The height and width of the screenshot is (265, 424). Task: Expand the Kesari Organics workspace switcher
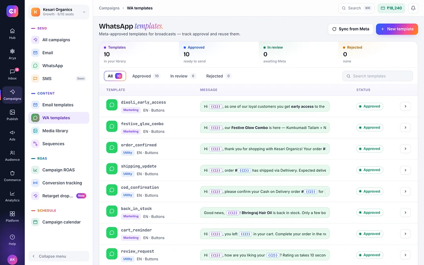coord(59,11)
